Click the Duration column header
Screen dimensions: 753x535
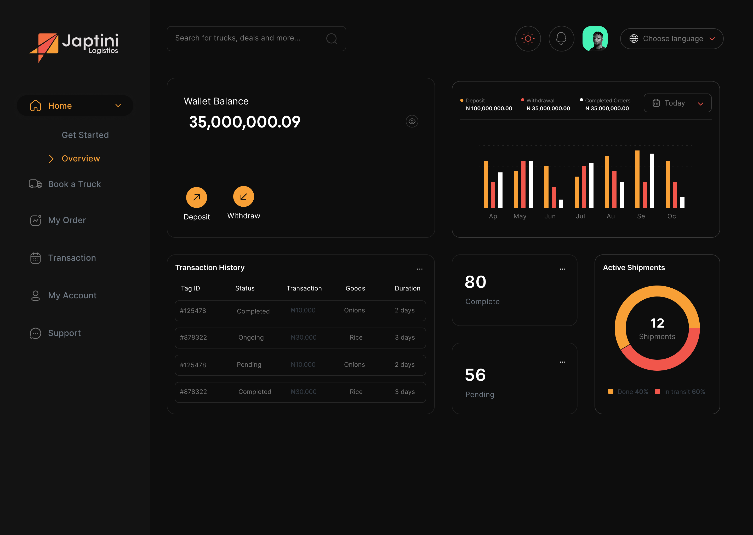pyautogui.click(x=407, y=288)
